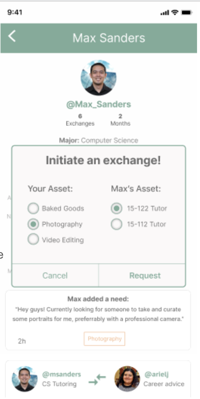Open Max Sanders' large profile photo

tap(99, 78)
